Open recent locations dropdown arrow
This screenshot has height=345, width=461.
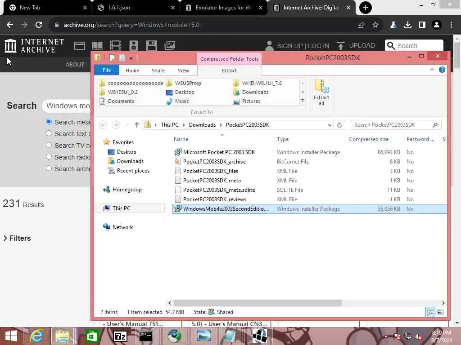click(127, 125)
